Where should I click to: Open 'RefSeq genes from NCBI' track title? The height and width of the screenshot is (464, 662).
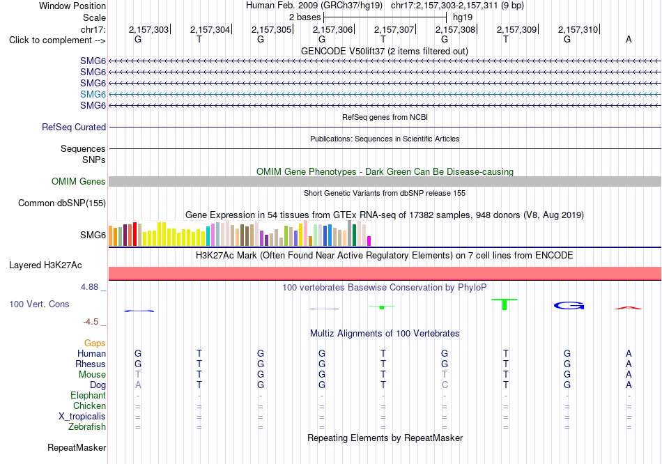click(x=385, y=117)
